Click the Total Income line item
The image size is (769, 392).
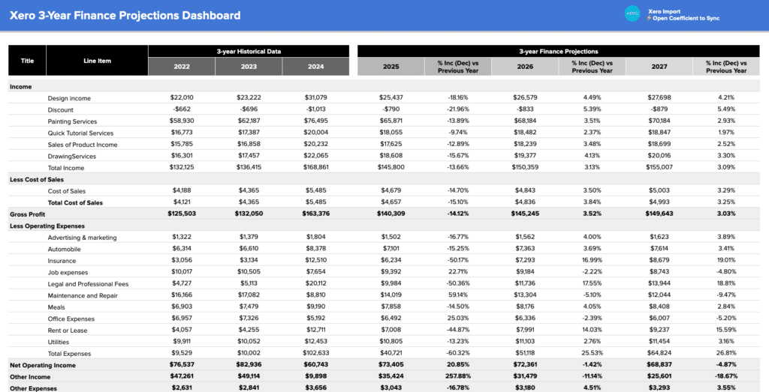pyautogui.click(x=66, y=168)
